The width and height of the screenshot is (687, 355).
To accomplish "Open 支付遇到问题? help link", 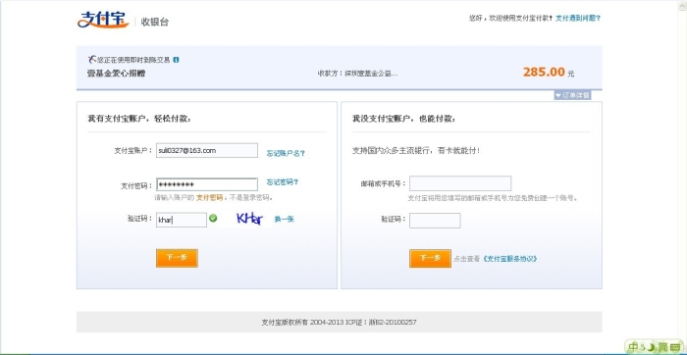I will click(x=578, y=19).
